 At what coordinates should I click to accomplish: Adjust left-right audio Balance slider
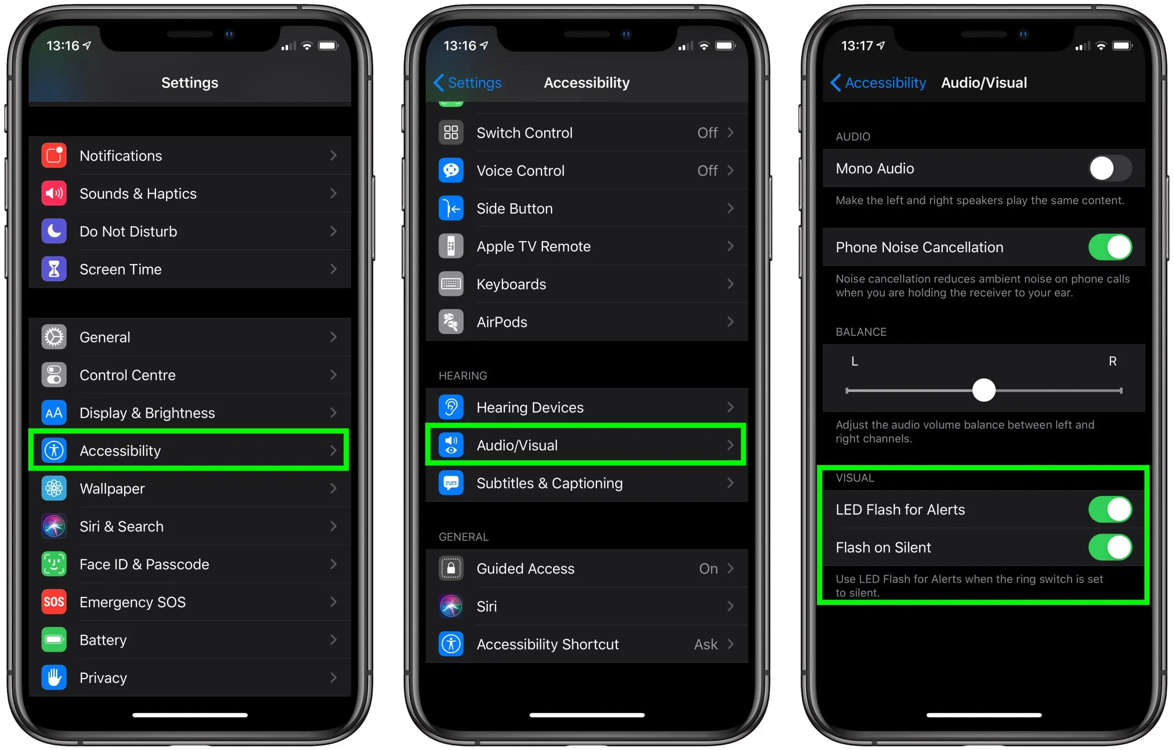(983, 389)
